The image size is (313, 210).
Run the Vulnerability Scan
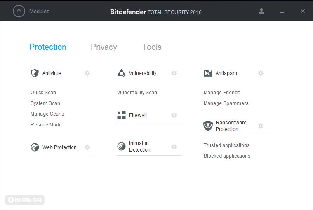137,93
